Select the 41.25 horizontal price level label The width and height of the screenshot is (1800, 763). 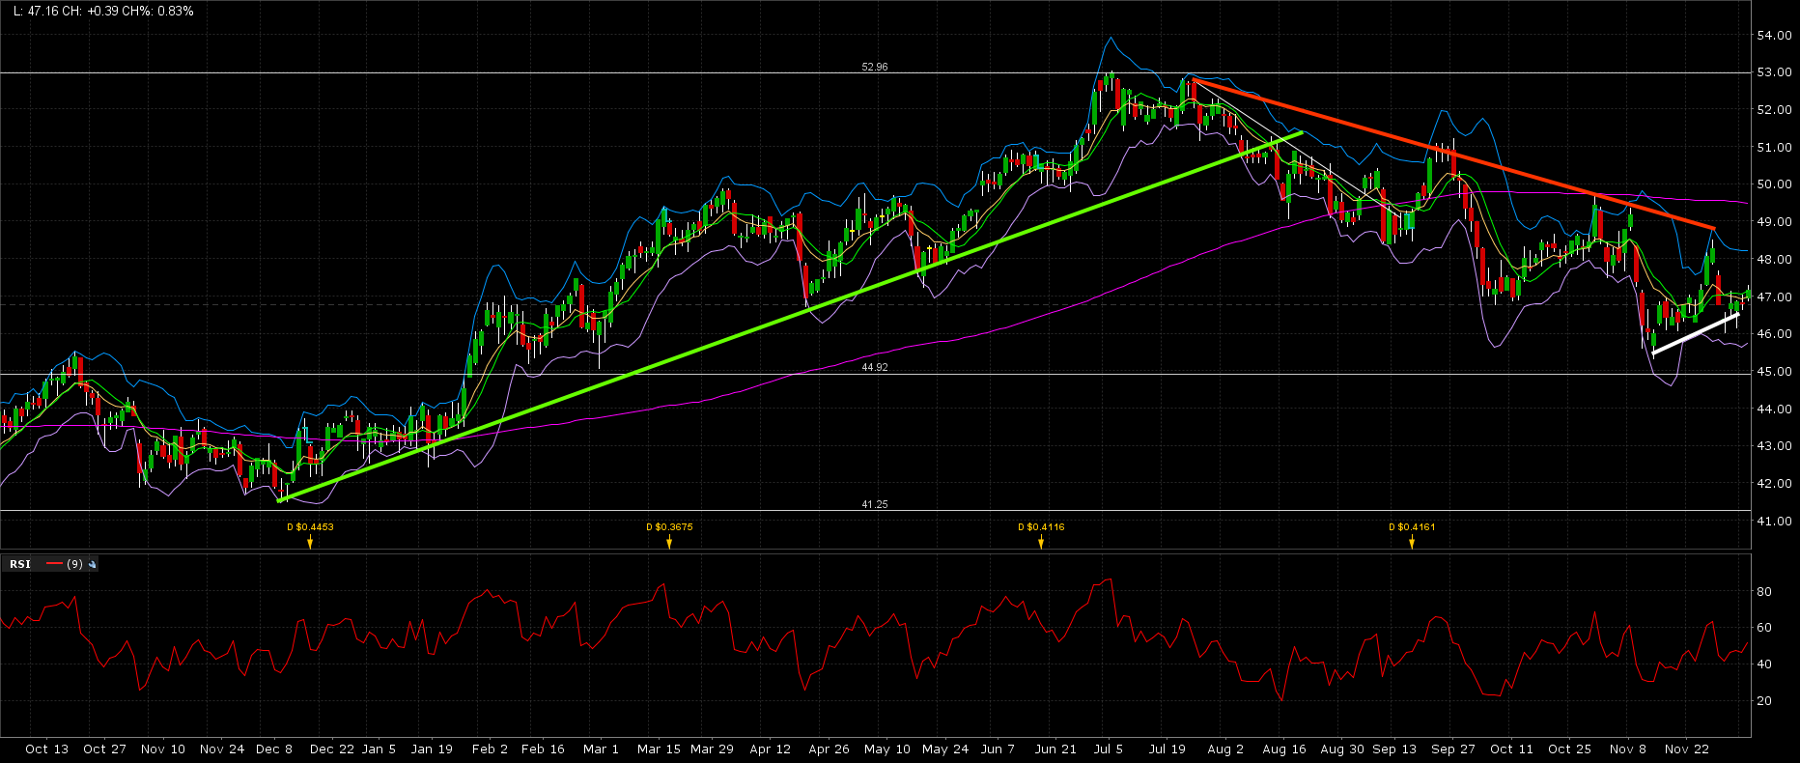(874, 505)
